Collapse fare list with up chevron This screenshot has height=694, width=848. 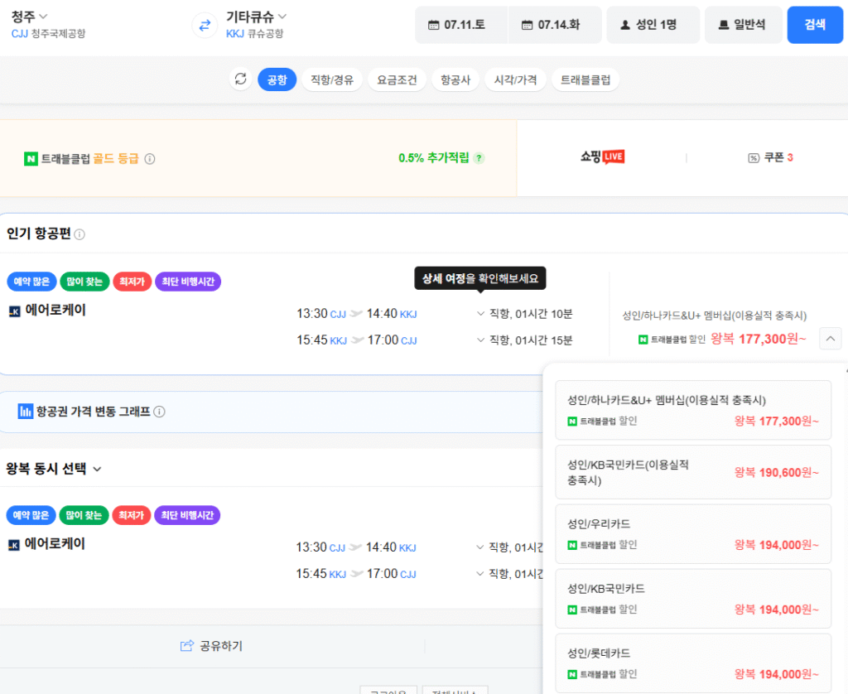point(830,339)
